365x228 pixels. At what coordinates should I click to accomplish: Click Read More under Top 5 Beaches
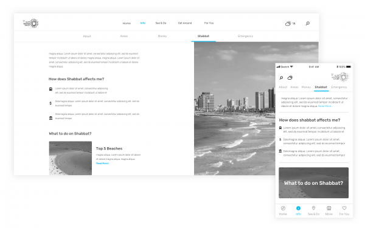tap(102, 164)
